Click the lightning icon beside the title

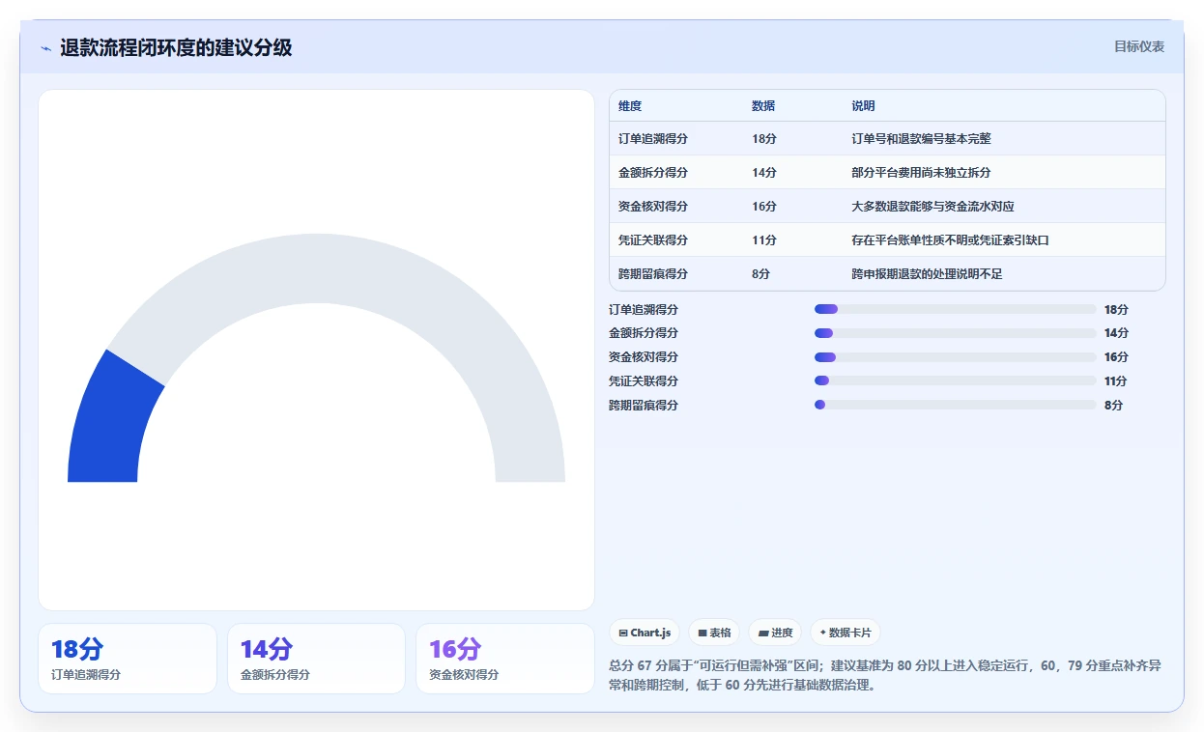point(46,48)
